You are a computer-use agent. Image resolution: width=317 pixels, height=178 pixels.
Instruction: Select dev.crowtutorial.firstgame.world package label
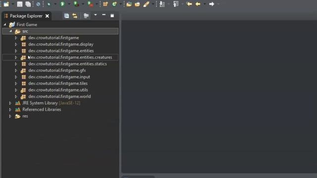(x=59, y=96)
